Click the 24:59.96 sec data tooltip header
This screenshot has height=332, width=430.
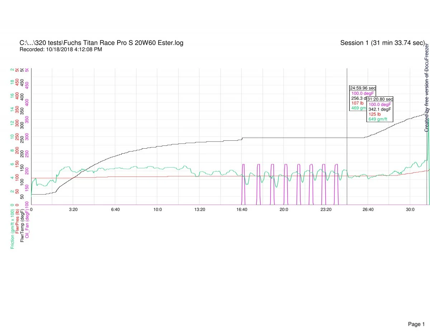363,88
